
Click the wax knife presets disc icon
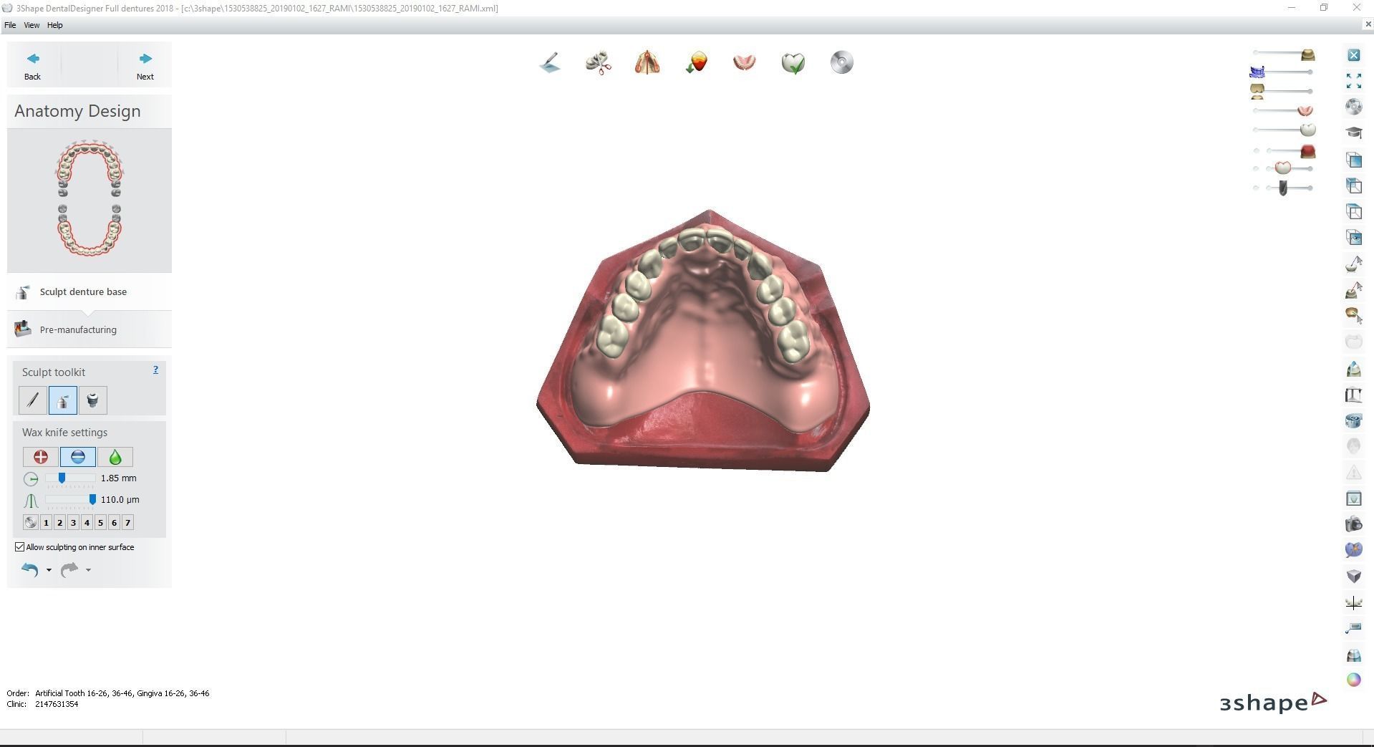point(30,523)
